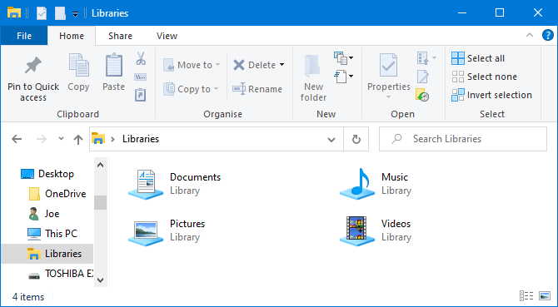The width and height of the screenshot is (558, 307).
Task: Click the History icon in Open group
Action: (x=422, y=95)
